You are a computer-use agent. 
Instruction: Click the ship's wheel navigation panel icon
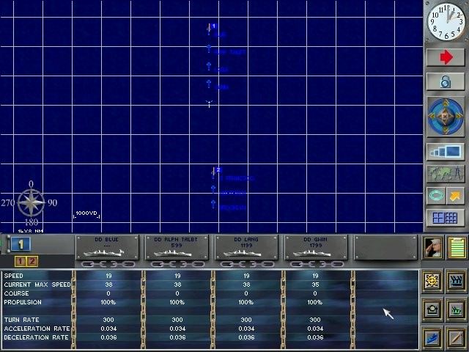coord(433,281)
